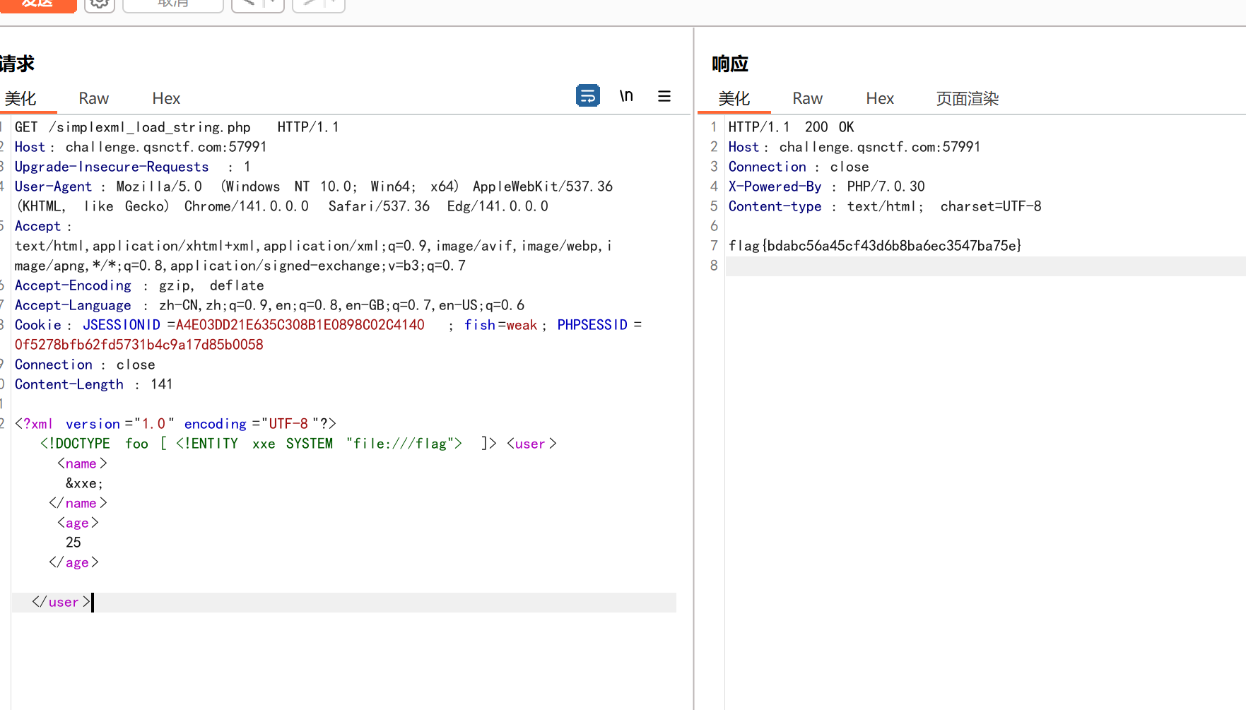Click the XML declaration line in the request body
The height and width of the screenshot is (710, 1246).
[x=175, y=424]
